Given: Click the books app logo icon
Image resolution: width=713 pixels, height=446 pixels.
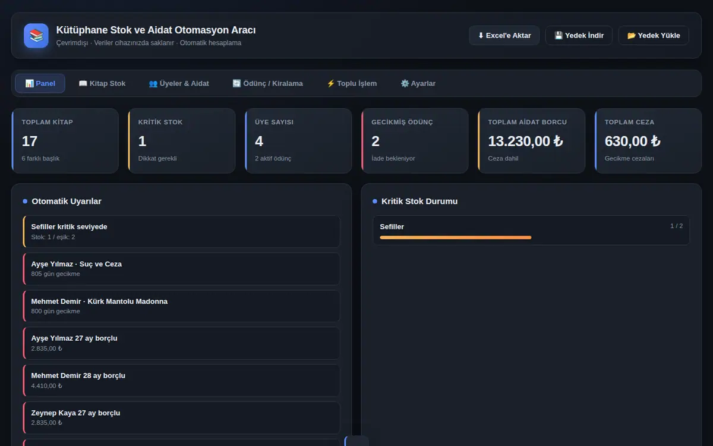Looking at the screenshot, I should point(36,36).
